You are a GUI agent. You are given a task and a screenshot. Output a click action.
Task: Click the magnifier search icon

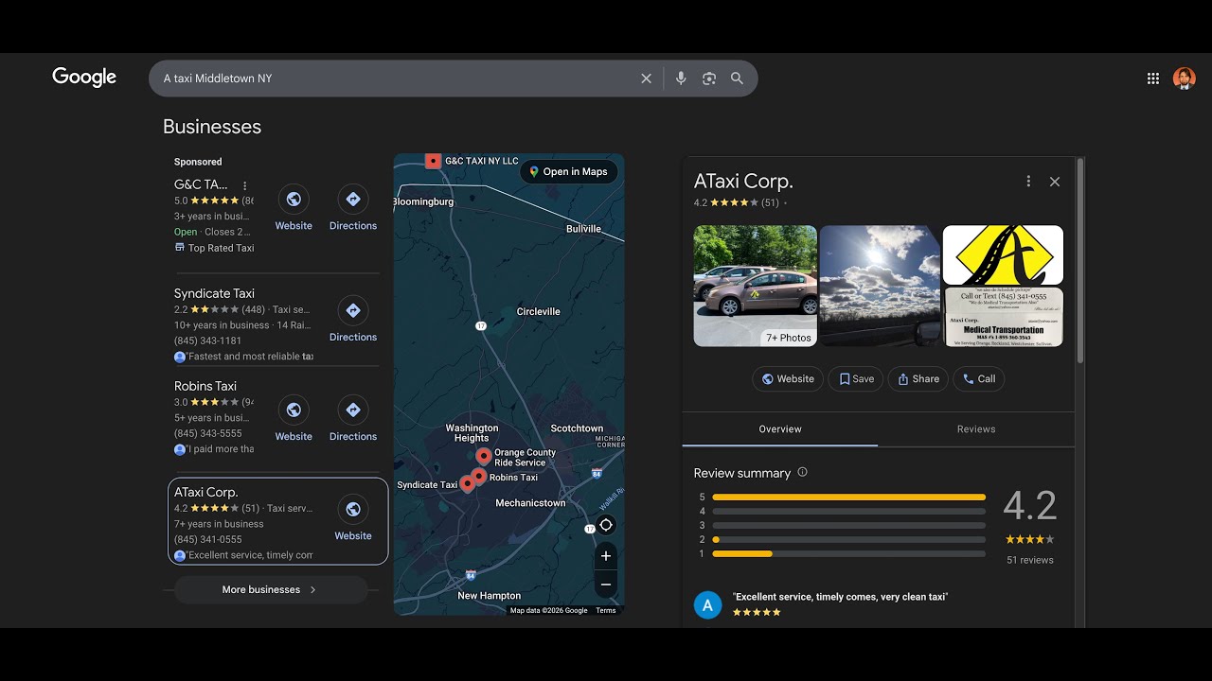click(x=737, y=79)
